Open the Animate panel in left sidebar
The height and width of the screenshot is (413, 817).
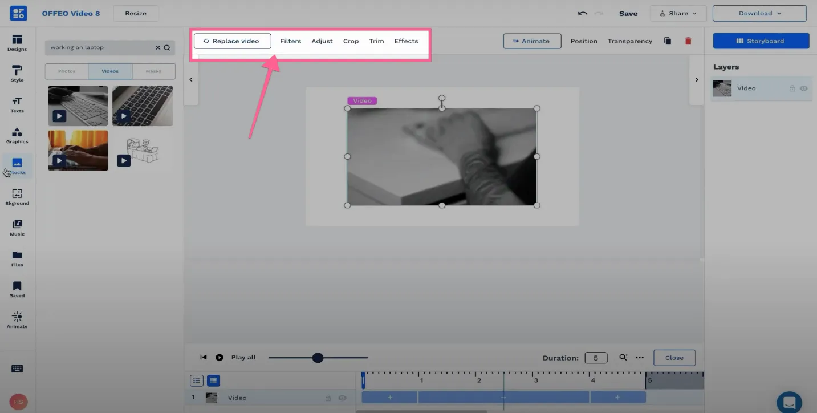pos(17,320)
